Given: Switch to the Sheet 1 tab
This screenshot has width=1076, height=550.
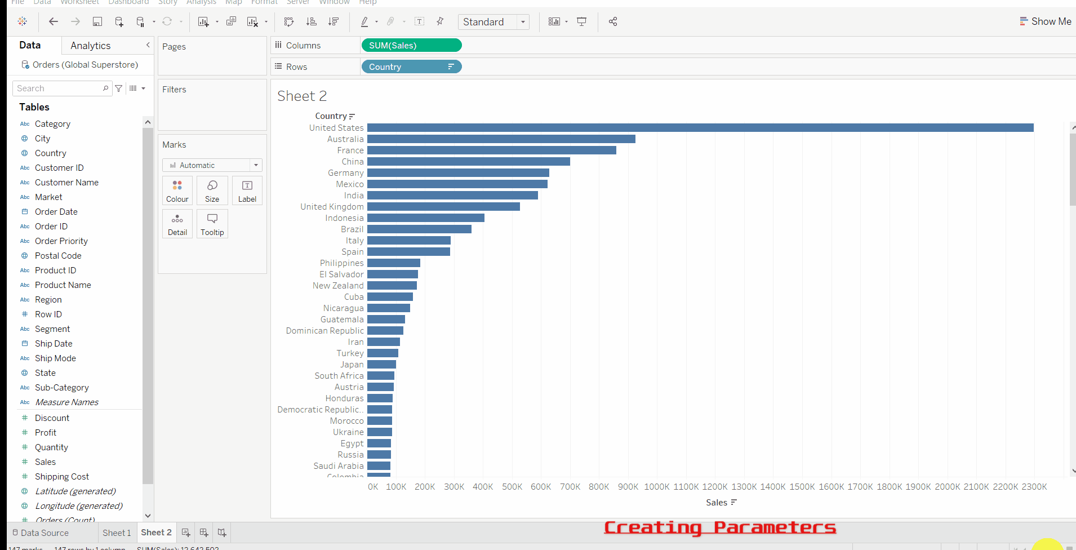Looking at the screenshot, I should (x=116, y=533).
